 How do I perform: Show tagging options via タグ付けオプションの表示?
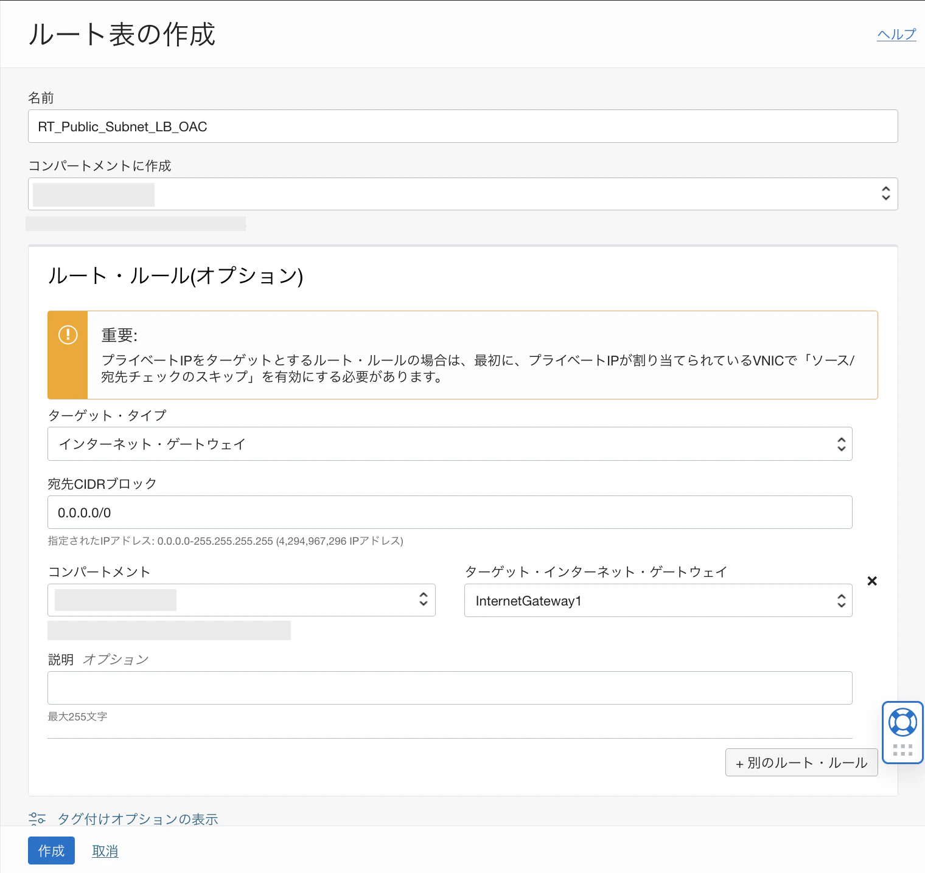[138, 819]
